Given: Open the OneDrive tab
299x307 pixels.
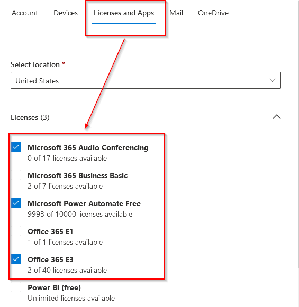Looking at the screenshot, I should tap(213, 13).
